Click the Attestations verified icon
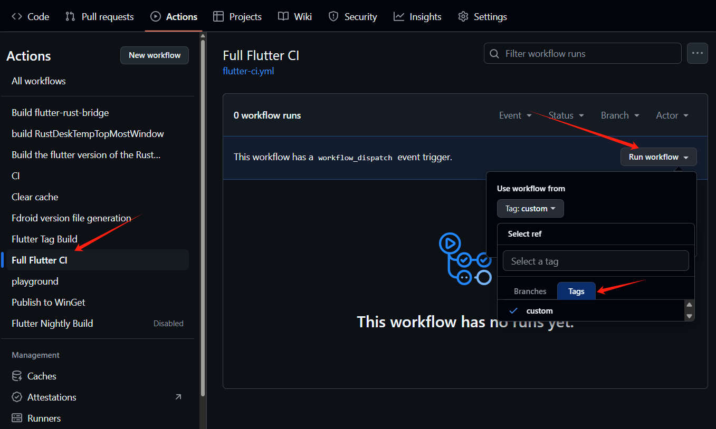This screenshot has height=429, width=716. [17, 397]
